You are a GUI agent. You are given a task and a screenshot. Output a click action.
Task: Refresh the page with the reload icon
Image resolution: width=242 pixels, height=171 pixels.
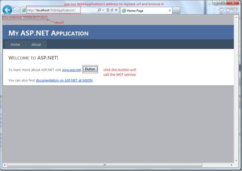pos(112,10)
